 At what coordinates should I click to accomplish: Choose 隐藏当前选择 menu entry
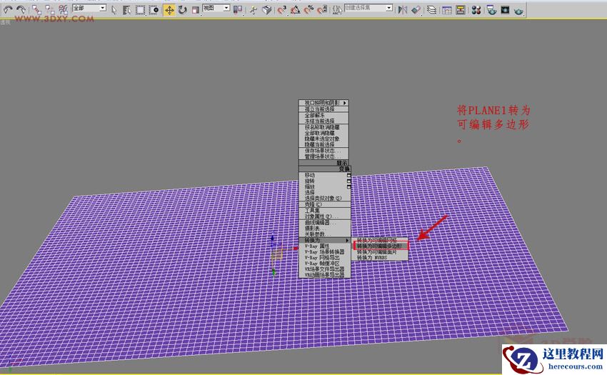pyautogui.click(x=323, y=144)
